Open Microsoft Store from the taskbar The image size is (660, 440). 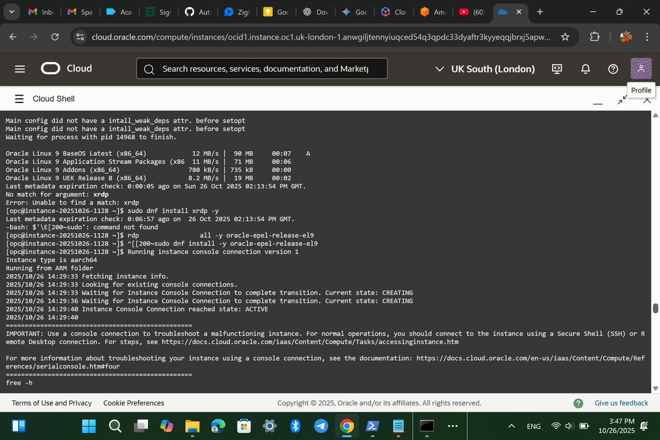click(244, 426)
